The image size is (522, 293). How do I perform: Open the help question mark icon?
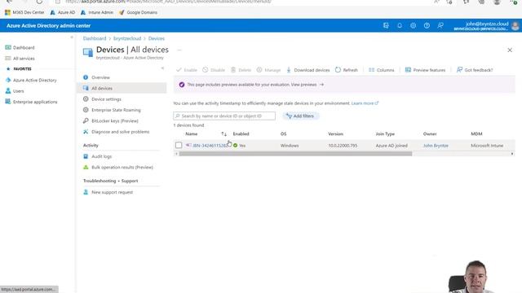click(427, 25)
